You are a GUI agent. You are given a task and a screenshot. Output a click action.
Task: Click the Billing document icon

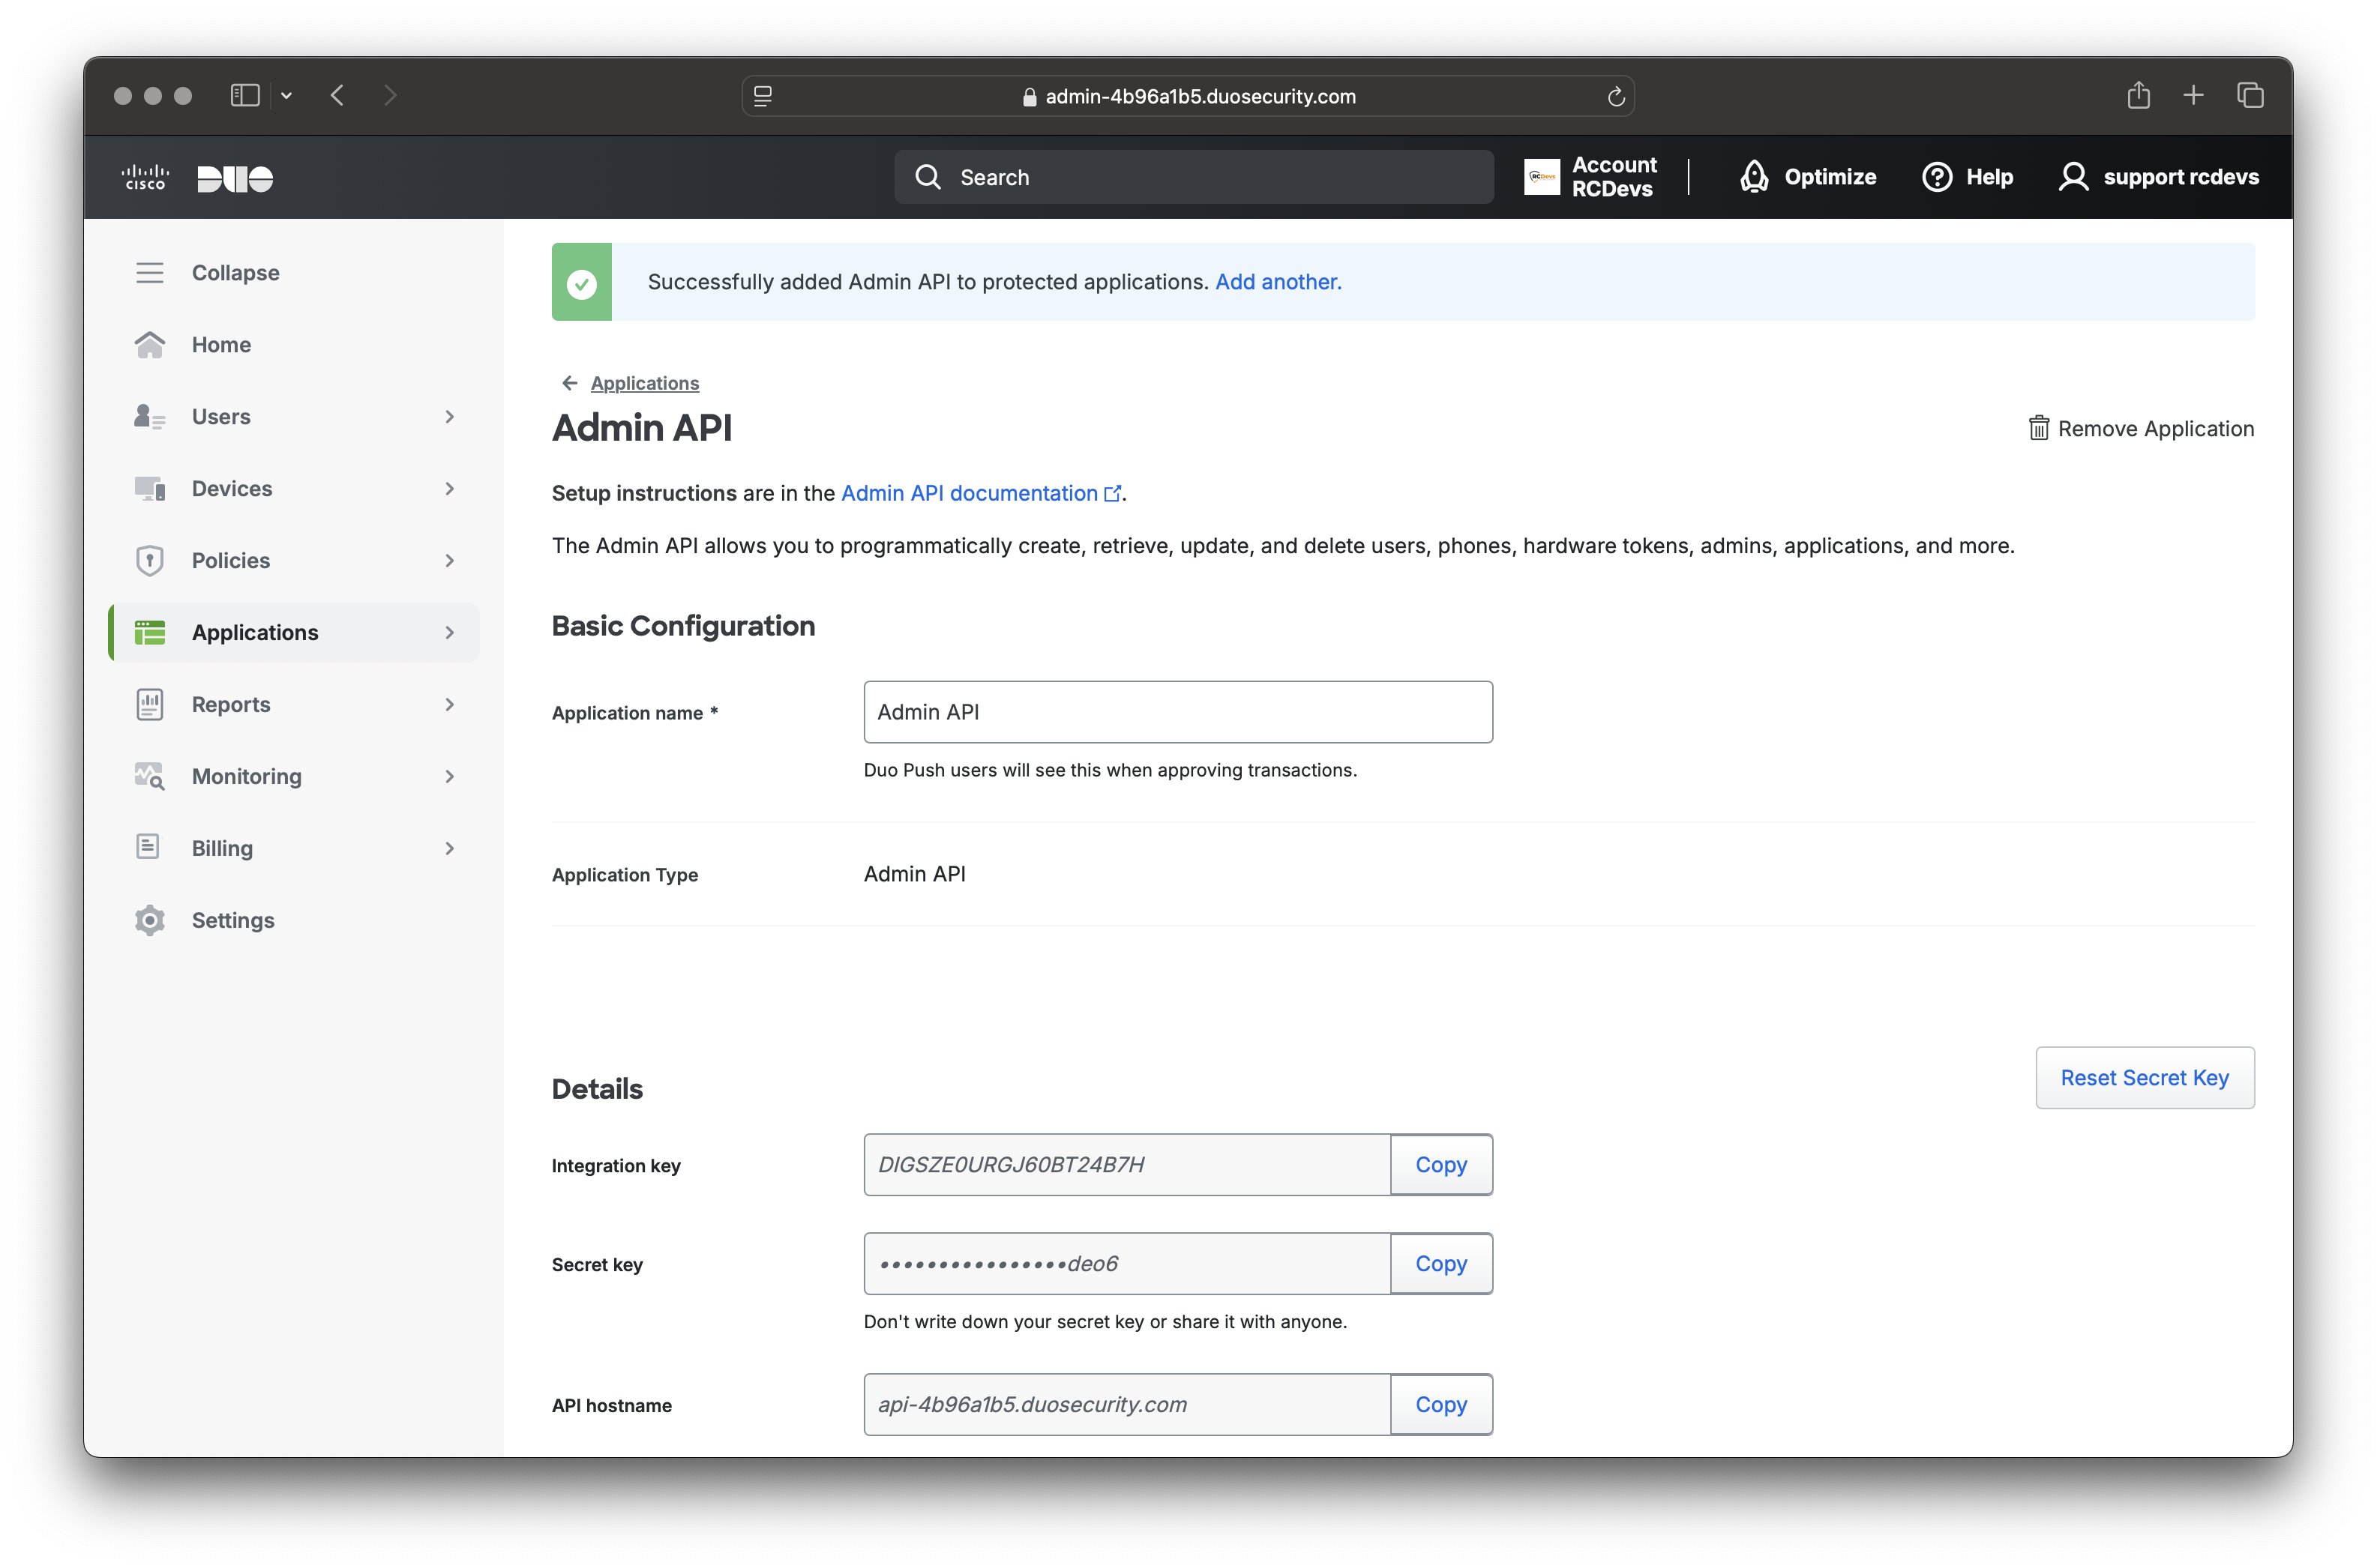[x=148, y=848]
